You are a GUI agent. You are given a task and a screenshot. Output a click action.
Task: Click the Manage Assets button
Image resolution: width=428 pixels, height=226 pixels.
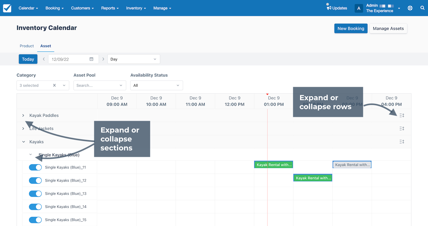tap(388, 28)
